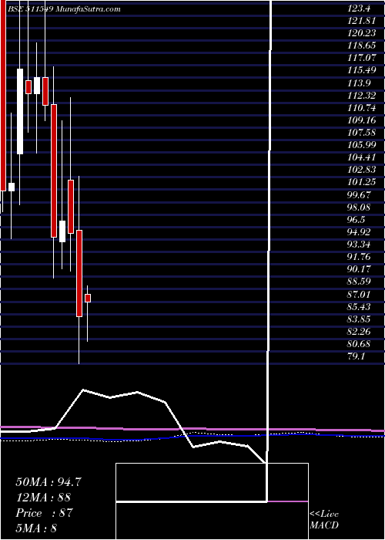Image resolution: width=385 pixels, height=540 pixels.
Task: Click the 112.32 price axis label
Action: pyautogui.click(x=362, y=96)
